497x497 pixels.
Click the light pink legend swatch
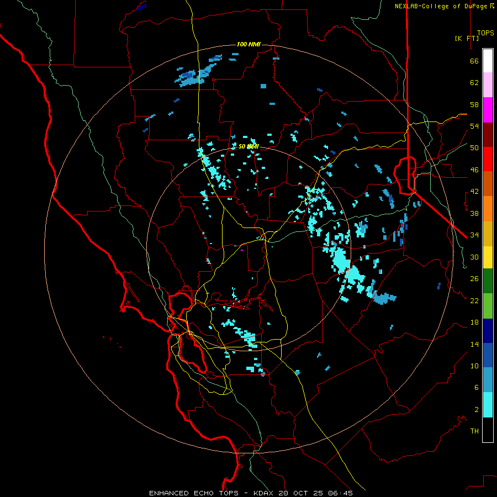pyautogui.click(x=488, y=84)
